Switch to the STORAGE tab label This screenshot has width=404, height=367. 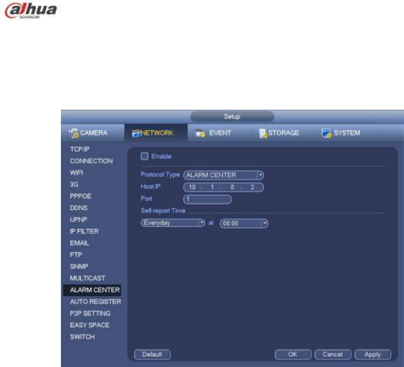tap(284, 133)
